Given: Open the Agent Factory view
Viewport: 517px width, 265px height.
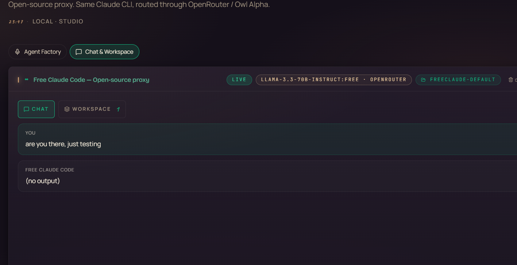Looking at the screenshot, I should (38, 52).
